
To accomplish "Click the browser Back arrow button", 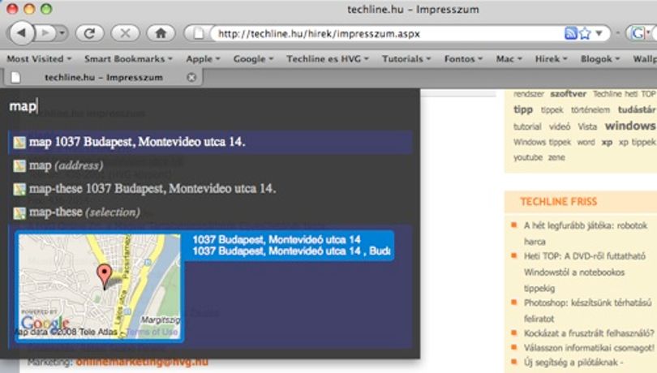I will click(21, 33).
